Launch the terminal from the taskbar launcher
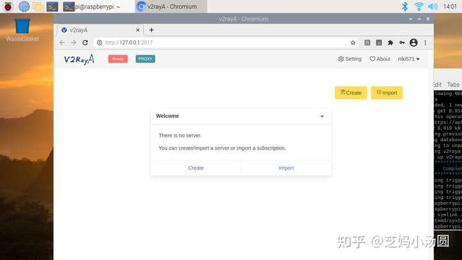This screenshot has width=462, height=260. pos(52,6)
